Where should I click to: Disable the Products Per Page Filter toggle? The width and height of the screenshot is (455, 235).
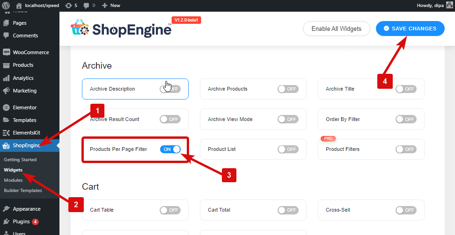click(x=170, y=149)
